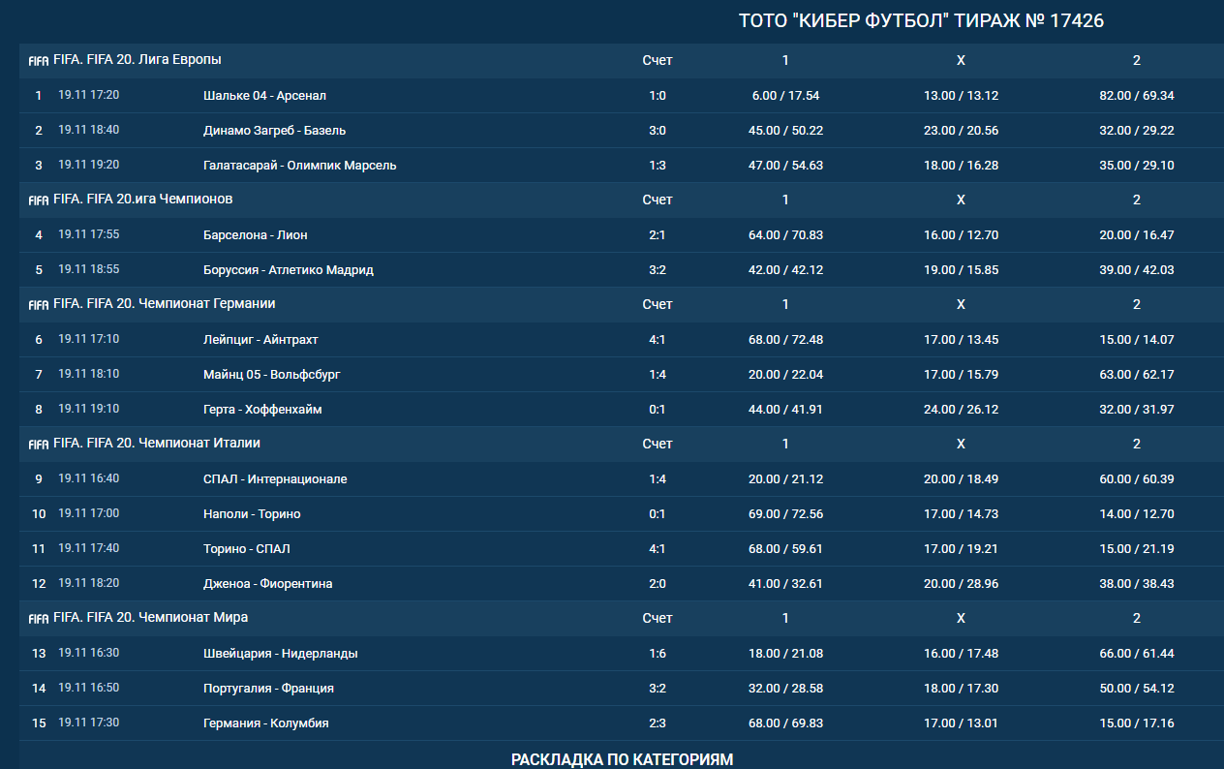Click the FIFA icon beside Чемпионат Италии header
This screenshot has height=769, width=1224.
[x=39, y=445]
